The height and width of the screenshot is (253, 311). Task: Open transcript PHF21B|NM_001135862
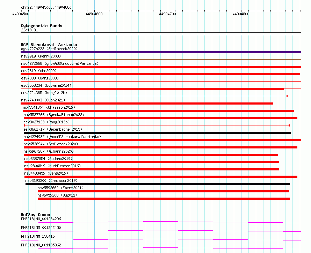(x=41, y=245)
